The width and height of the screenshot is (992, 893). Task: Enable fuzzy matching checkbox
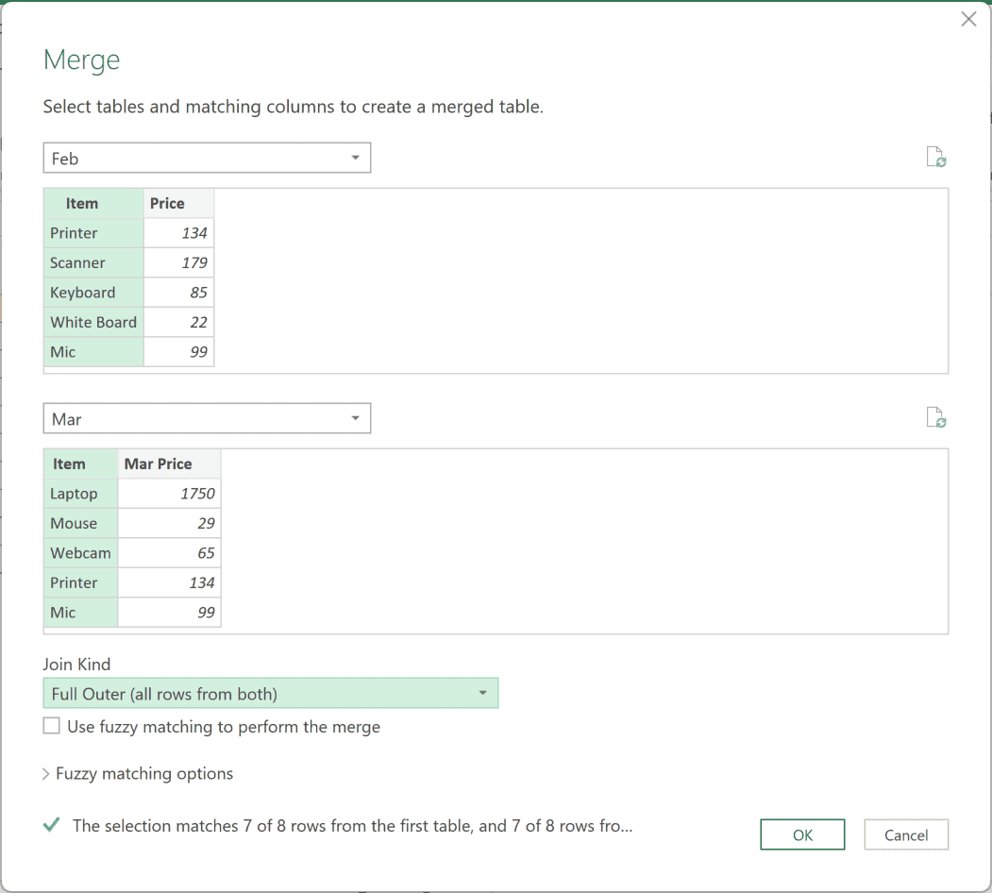pyautogui.click(x=51, y=725)
